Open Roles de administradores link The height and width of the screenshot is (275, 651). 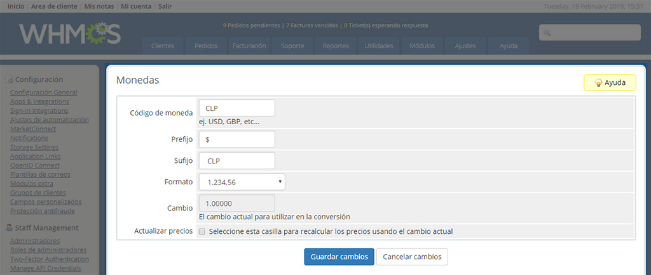(48, 250)
